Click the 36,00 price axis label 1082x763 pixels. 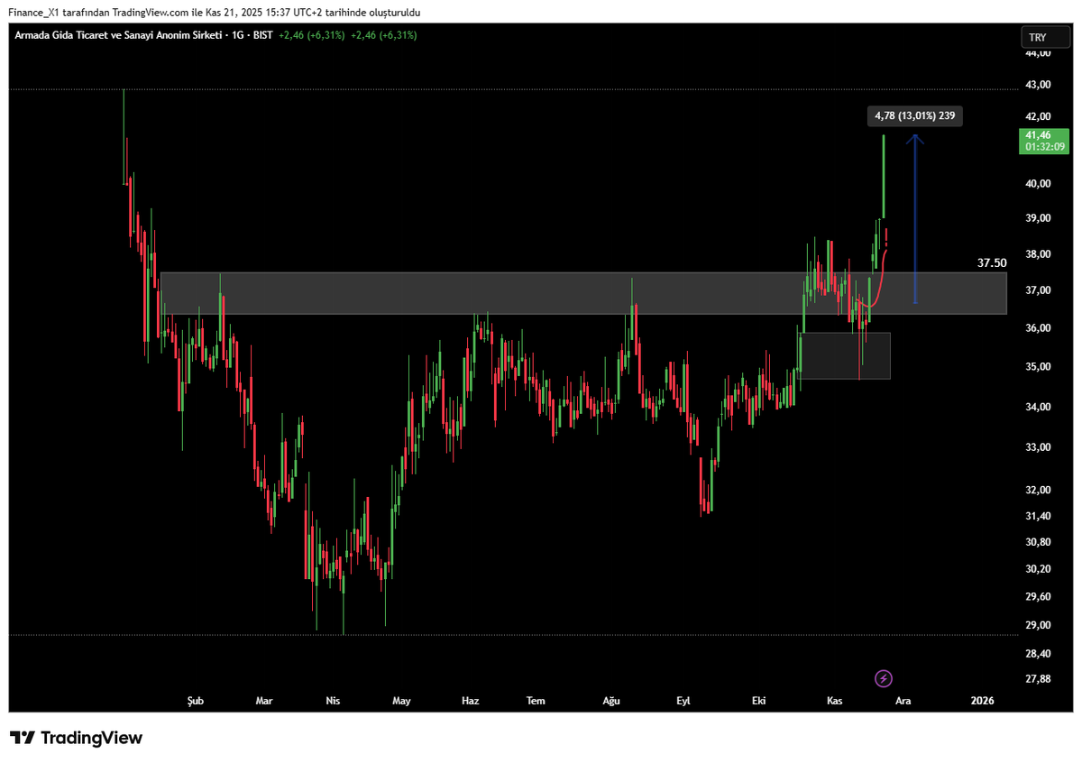1038,328
